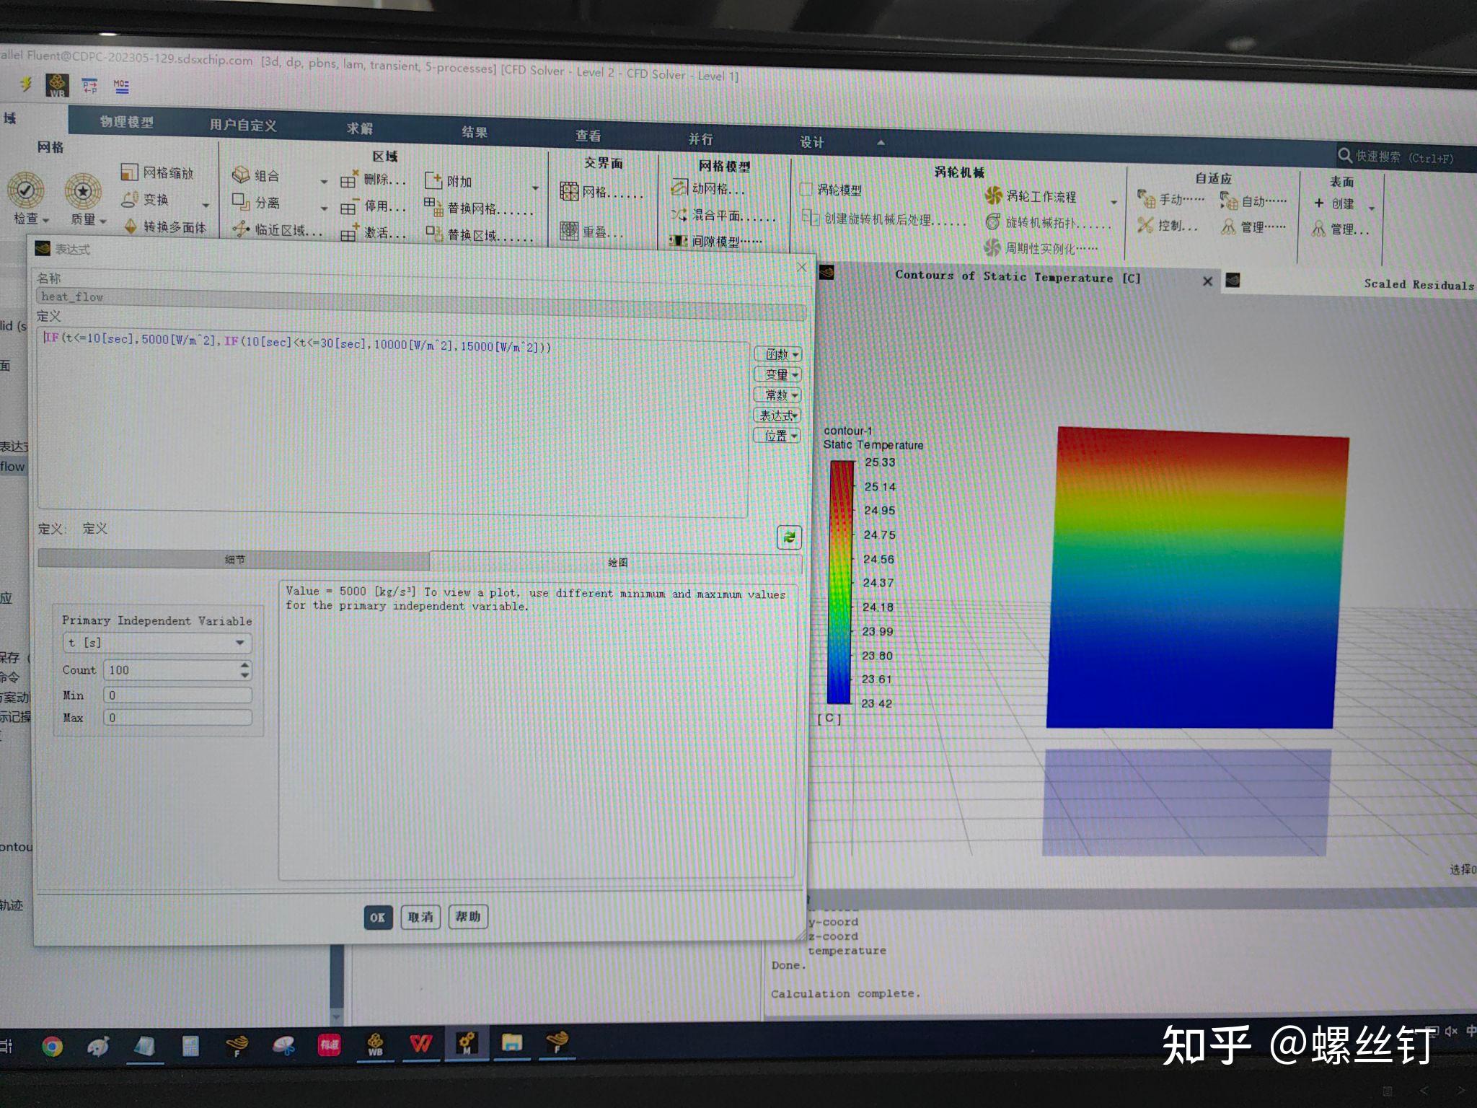
Task: Enable the Turbo Model (涡轮模型) checkbox
Action: click(806, 189)
